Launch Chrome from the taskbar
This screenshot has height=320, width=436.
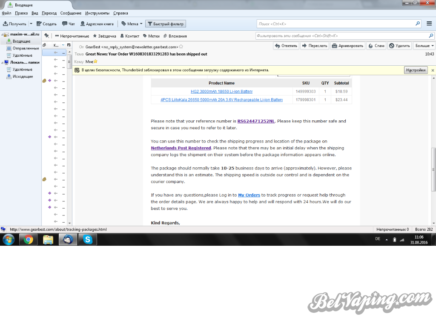(x=28, y=239)
